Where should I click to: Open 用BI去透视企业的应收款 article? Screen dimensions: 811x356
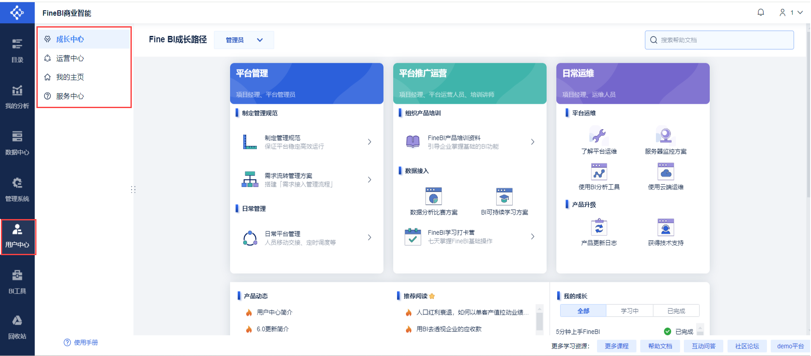pos(449,329)
